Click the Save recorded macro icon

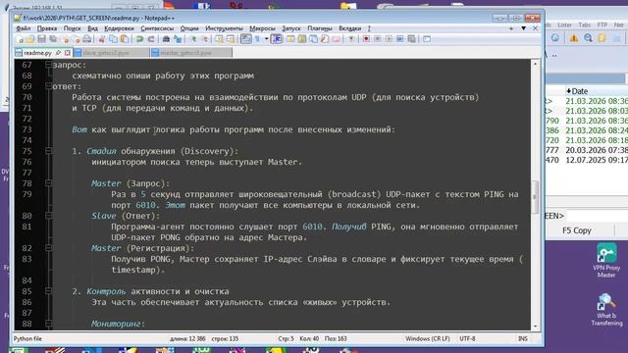pyautogui.click(x=411, y=39)
